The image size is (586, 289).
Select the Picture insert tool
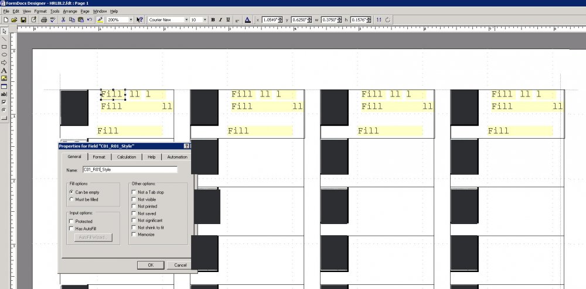point(4,78)
